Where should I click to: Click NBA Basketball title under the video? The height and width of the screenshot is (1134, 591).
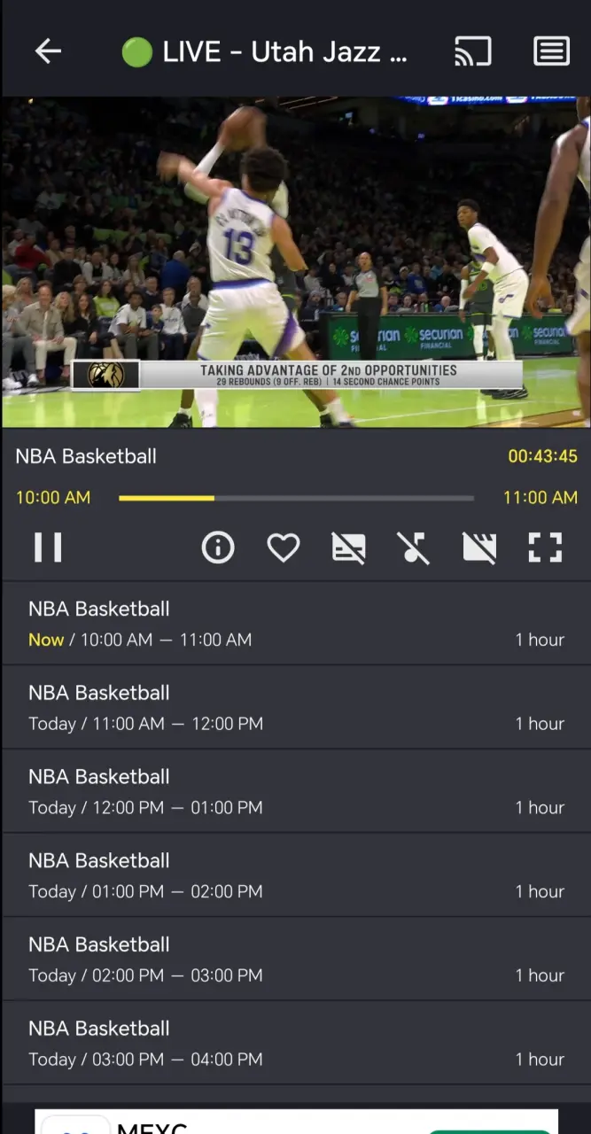click(86, 456)
